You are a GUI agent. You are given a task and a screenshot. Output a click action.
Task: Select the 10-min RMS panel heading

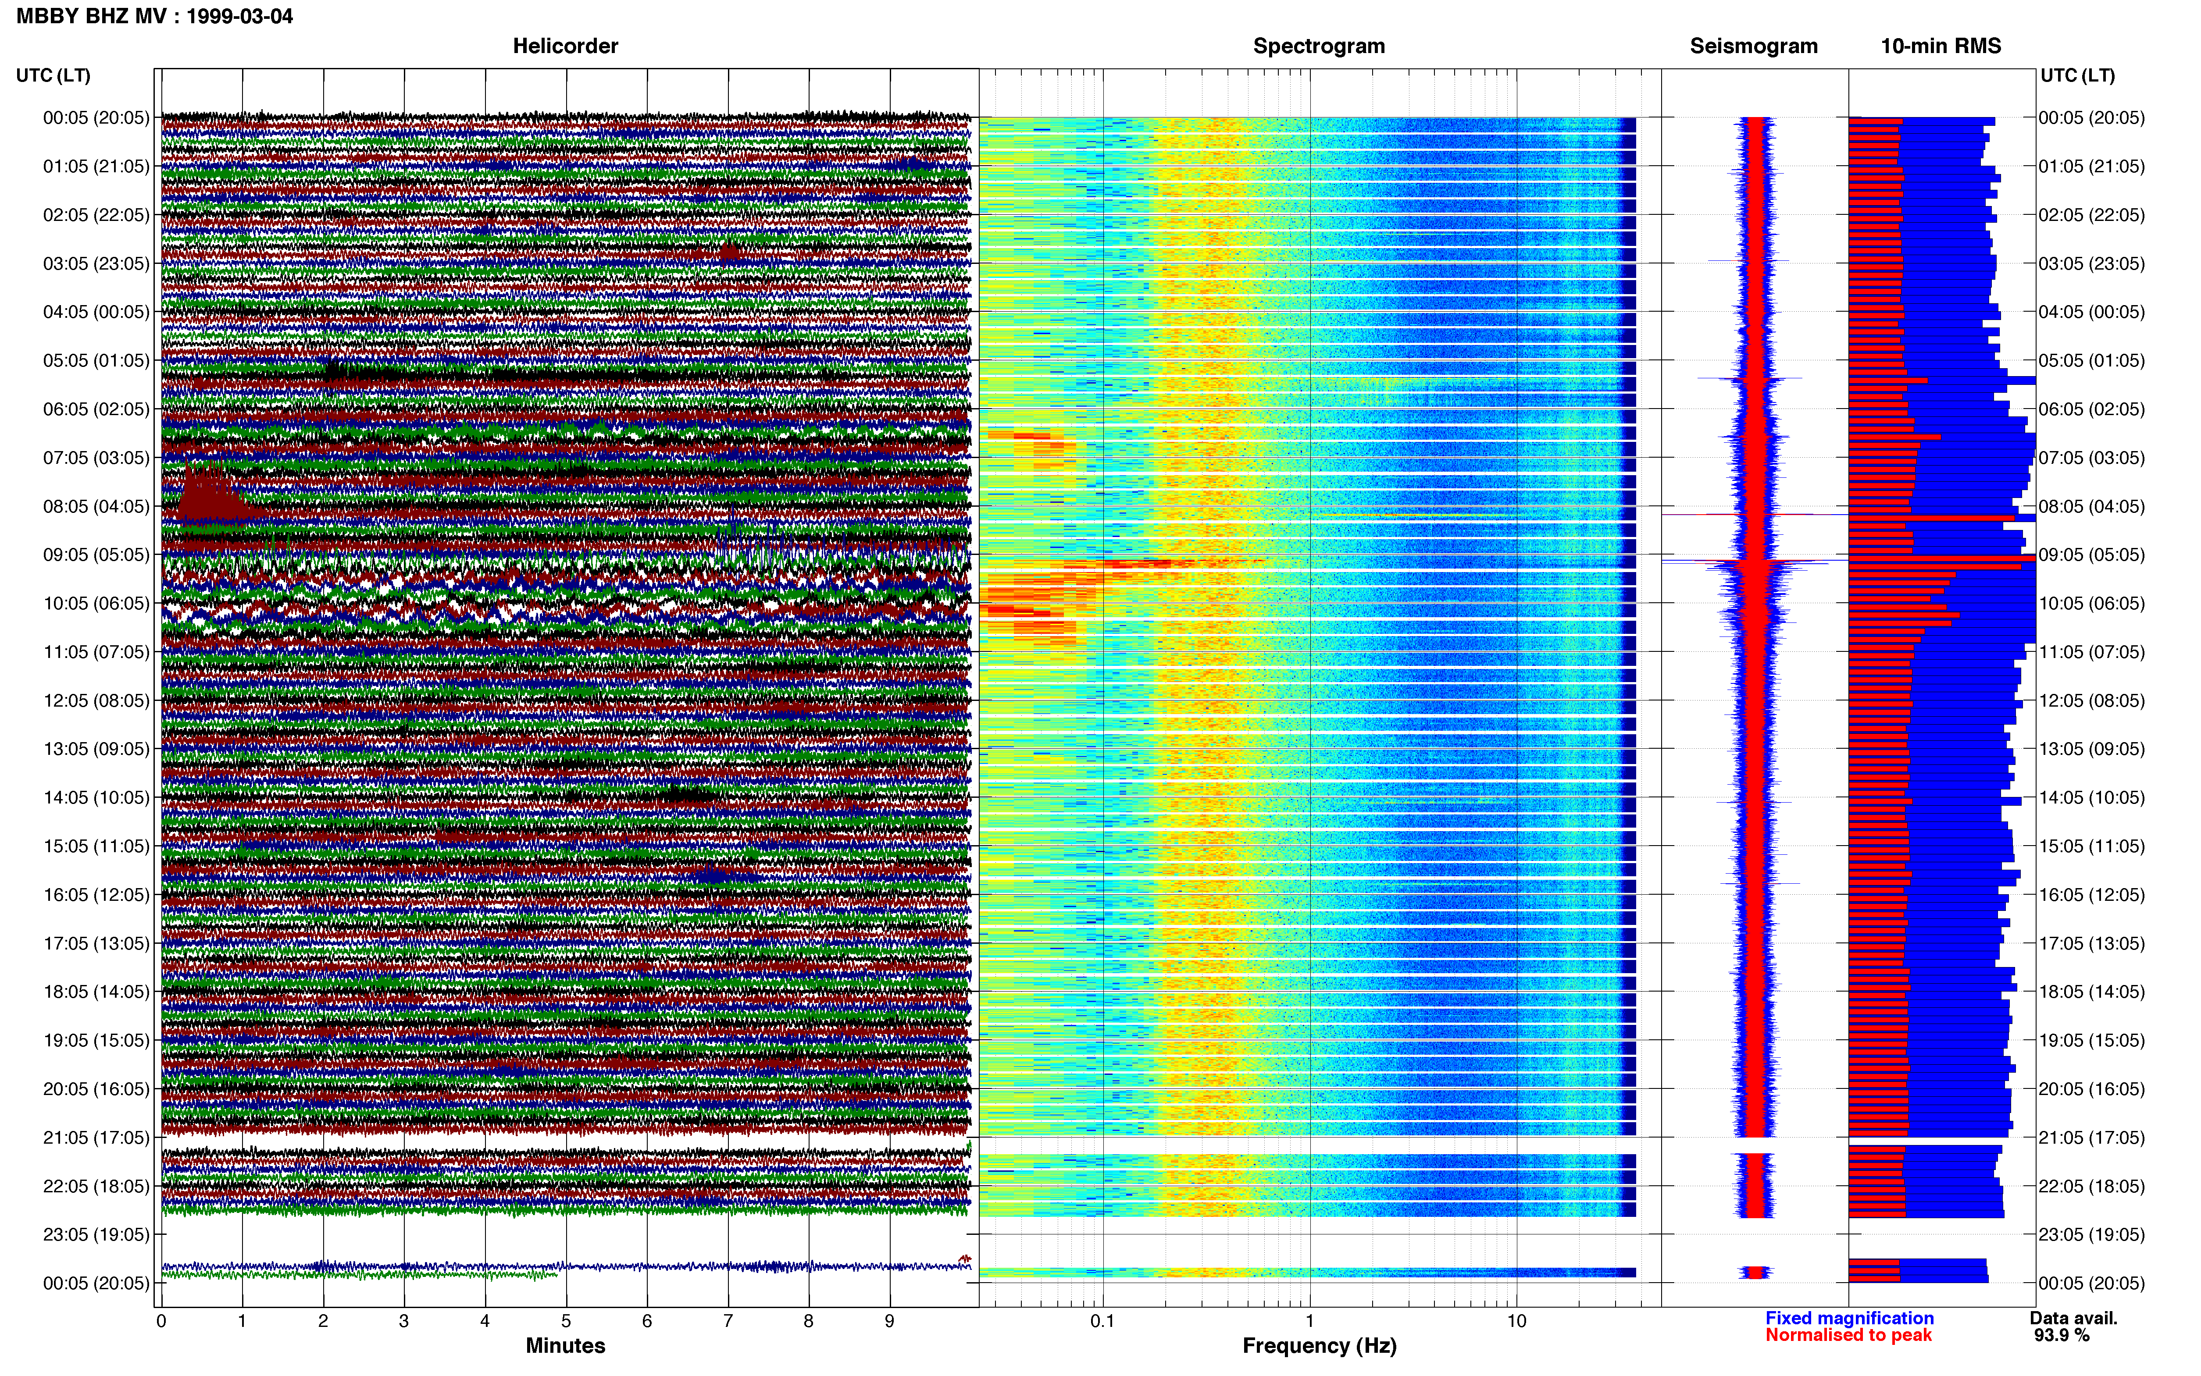point(1941,46)
